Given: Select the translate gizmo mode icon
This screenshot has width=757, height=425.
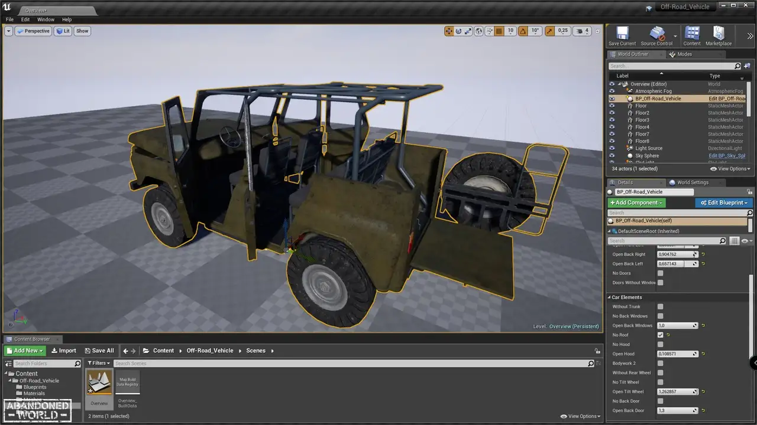Looking at the screenshot, I should tap(449, 31).
